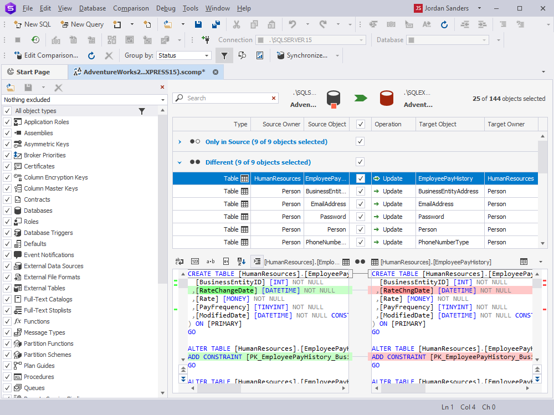Open the Connection combo box
Viewport: 554px width, 415px height.
coord(311,40)
